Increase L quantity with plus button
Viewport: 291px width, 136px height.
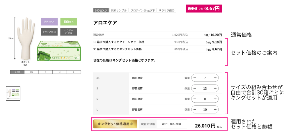coord(215,109)
